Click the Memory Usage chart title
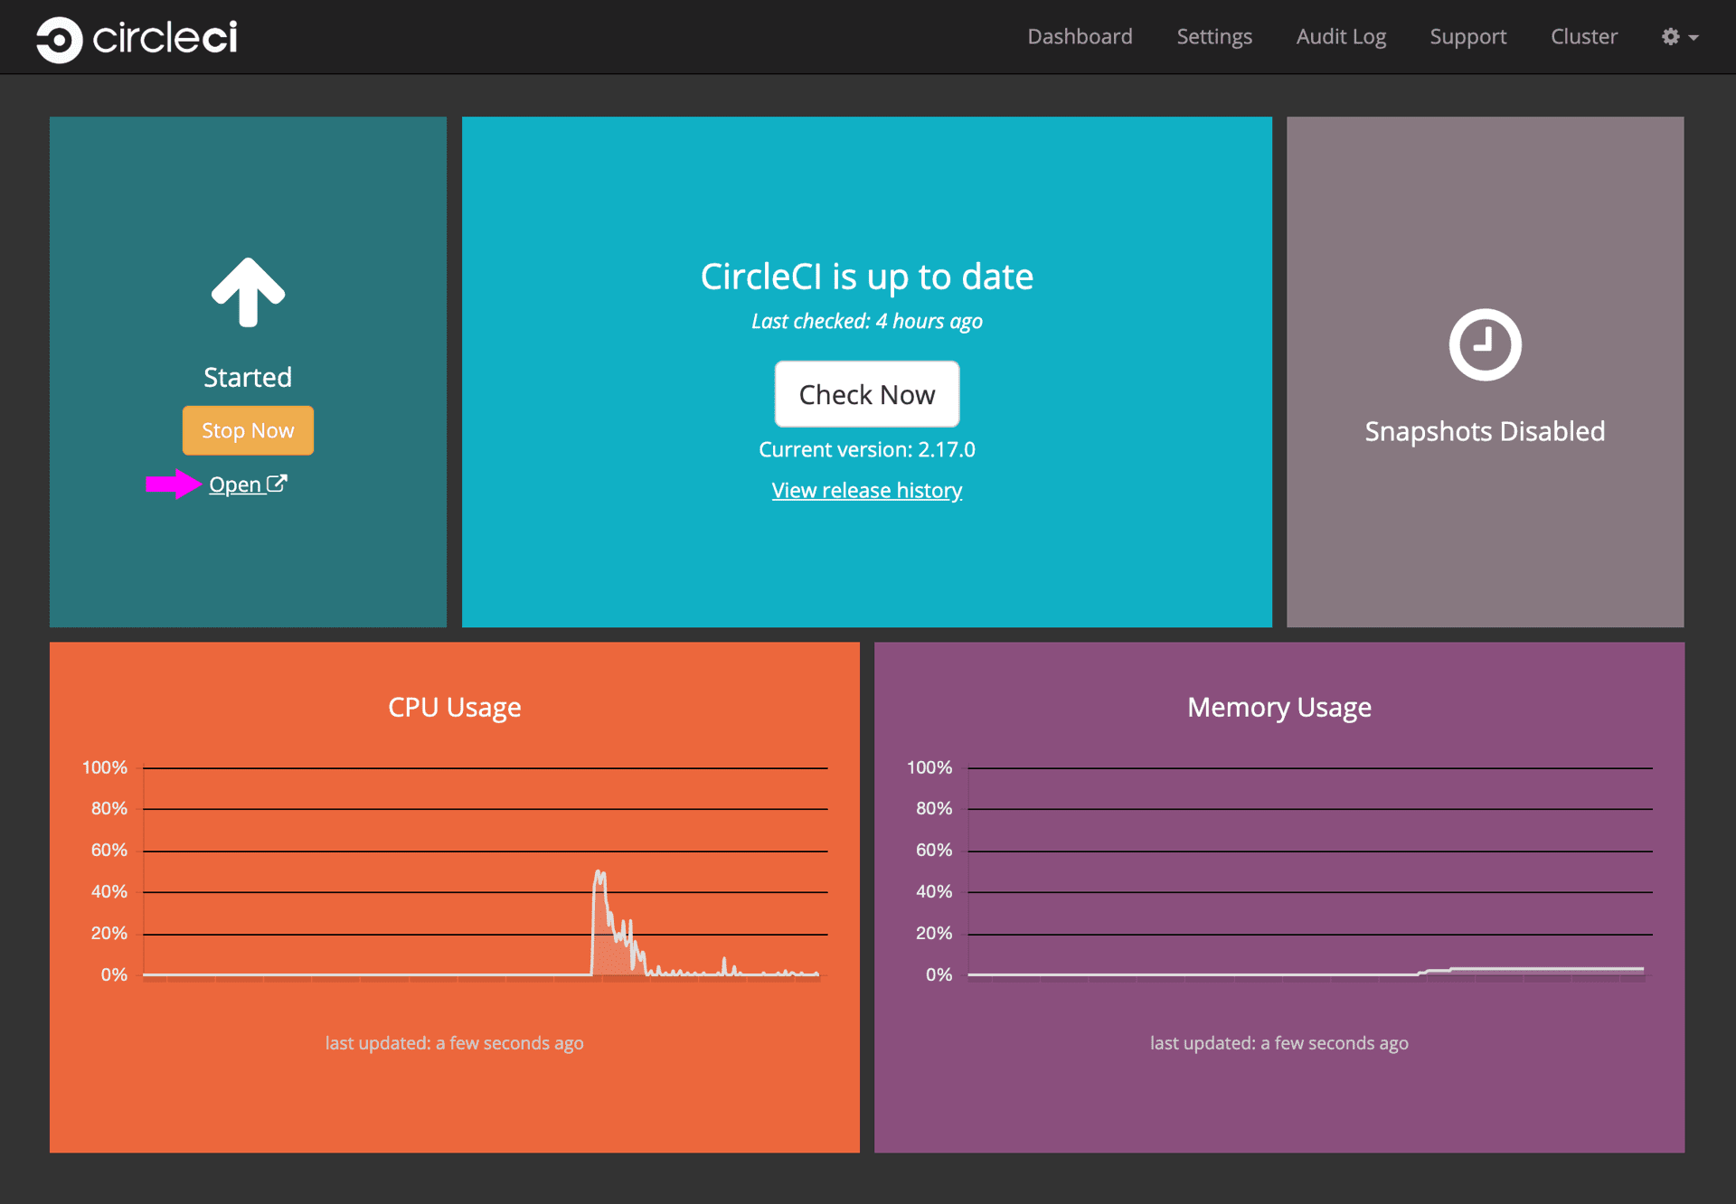The width and height of the screenshot is (1736, 1204). (1278, 707)
